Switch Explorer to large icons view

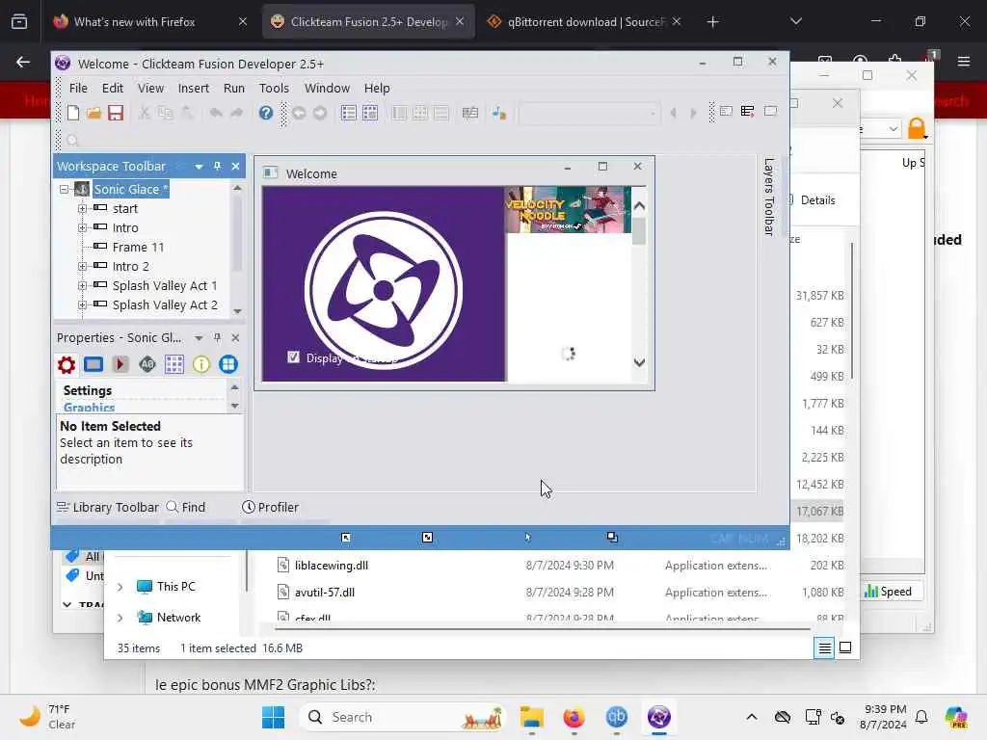[845, 647]
